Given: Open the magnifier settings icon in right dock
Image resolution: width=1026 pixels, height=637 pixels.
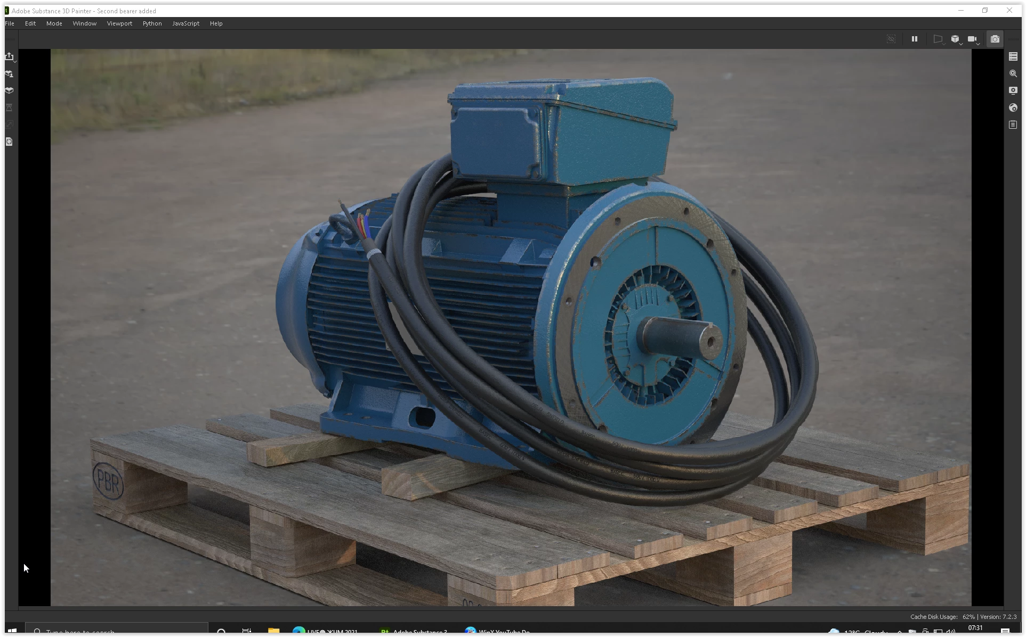Looking at the screenshot, I should click(1013, 73).
